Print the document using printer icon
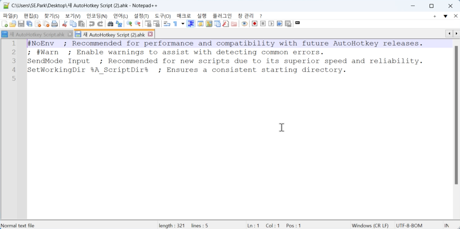The height and width of the screenshot is (229, 460). (x=54, y=24)
